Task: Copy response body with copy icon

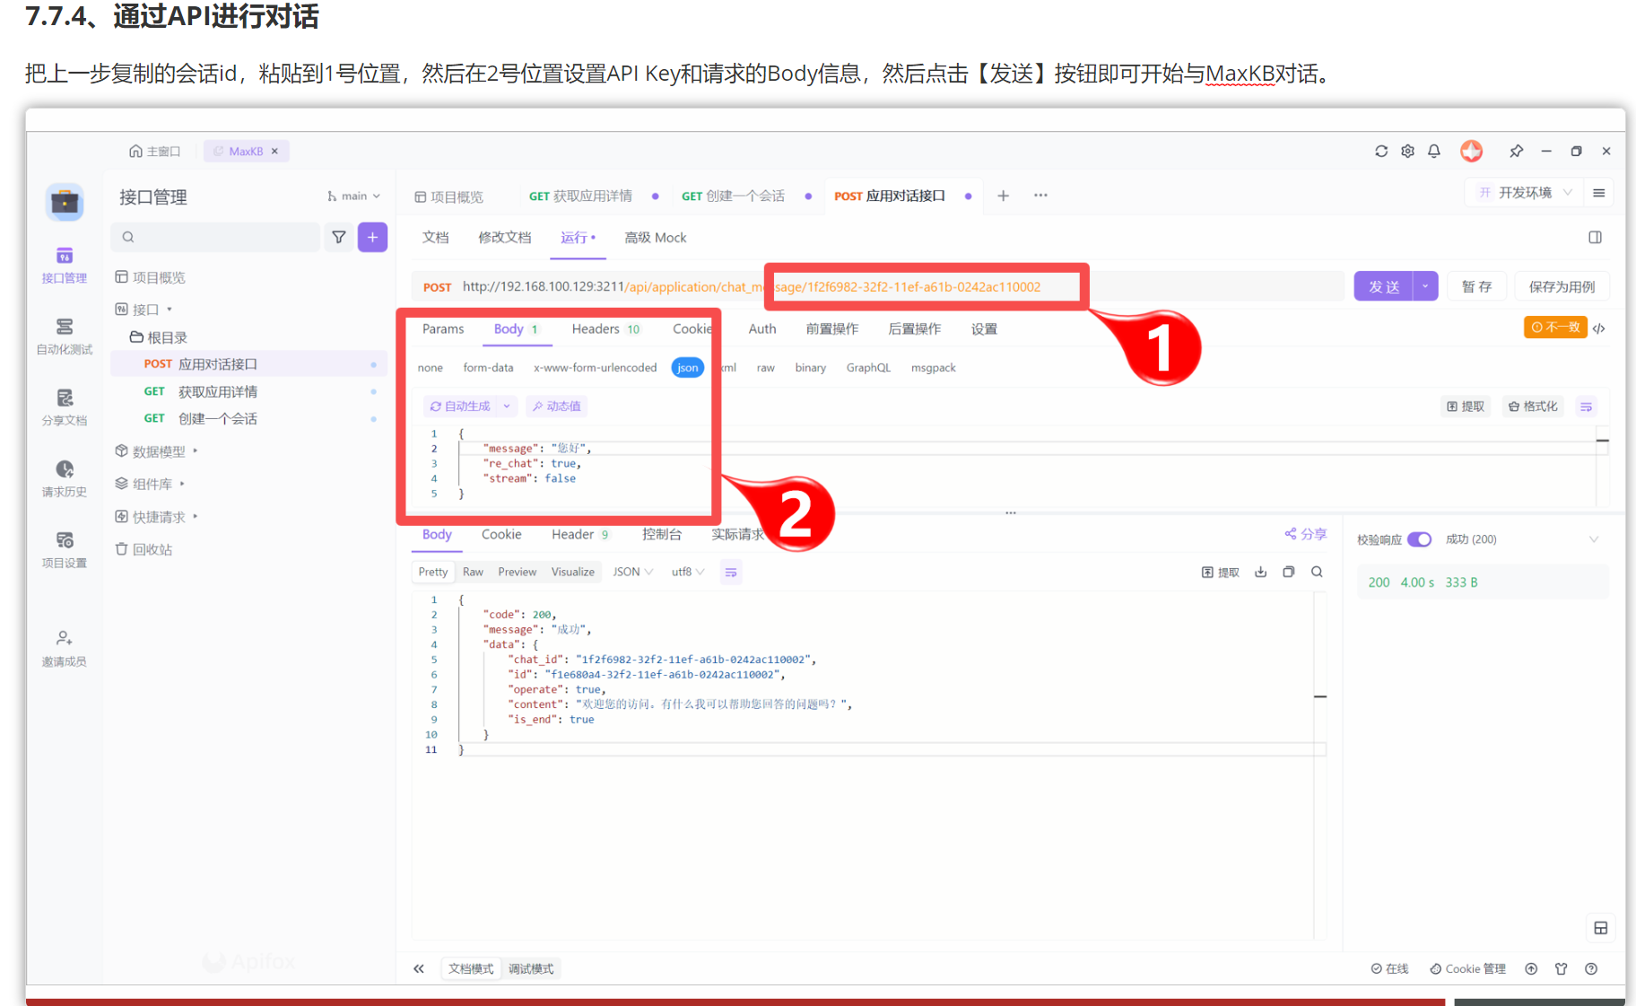Action: (1289, 572)
